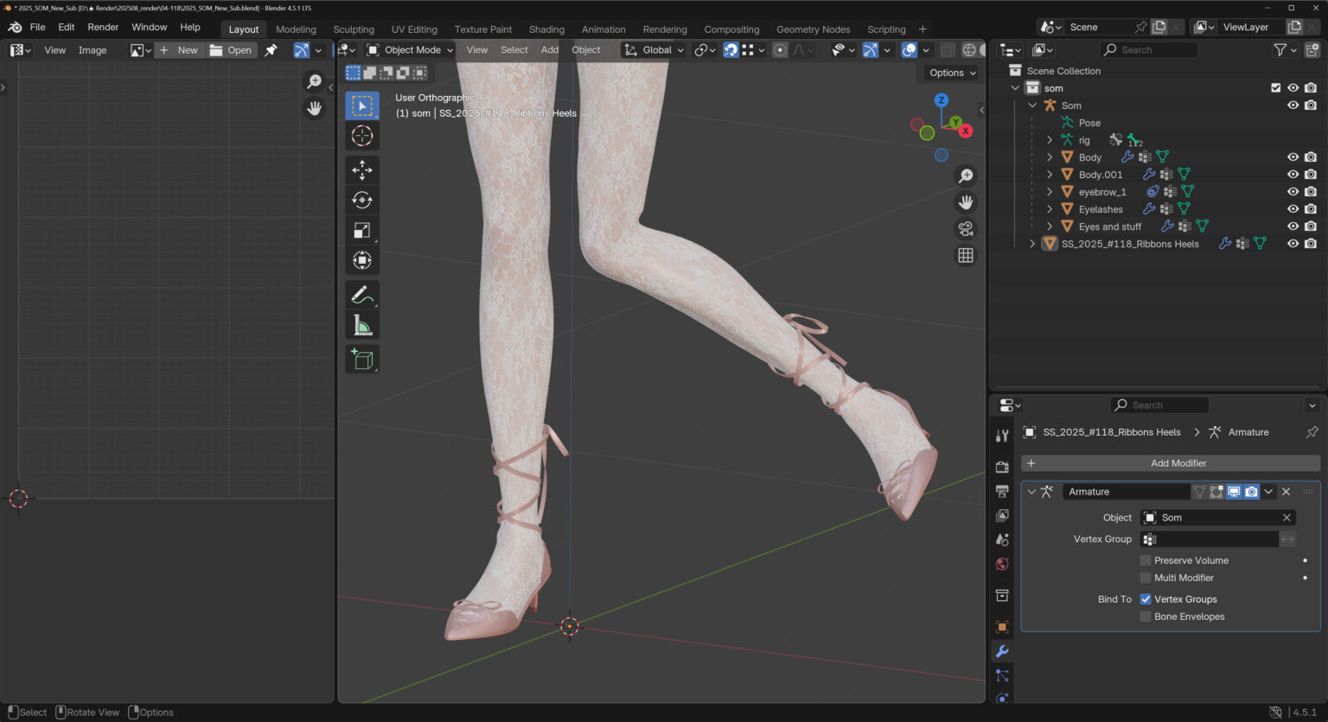Screen dimensions: 1328x722
Task: Activate the Annotate pencil tool
Action: [x=362, y=295]
